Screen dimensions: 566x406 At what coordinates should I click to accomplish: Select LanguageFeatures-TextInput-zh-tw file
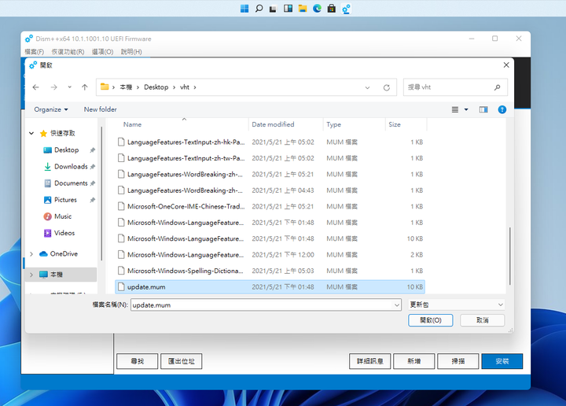pyautogui.click(x=270, y=158)
